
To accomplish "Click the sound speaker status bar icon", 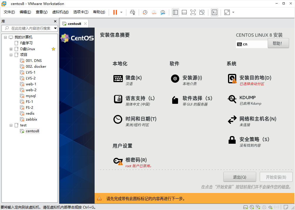I will [270, 207].
